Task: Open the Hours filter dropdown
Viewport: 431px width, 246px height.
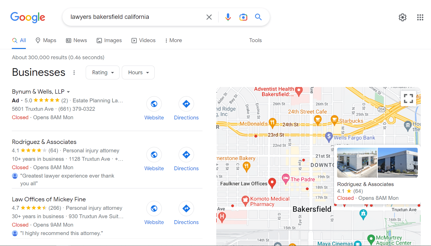Action: (x=138, y=73)
